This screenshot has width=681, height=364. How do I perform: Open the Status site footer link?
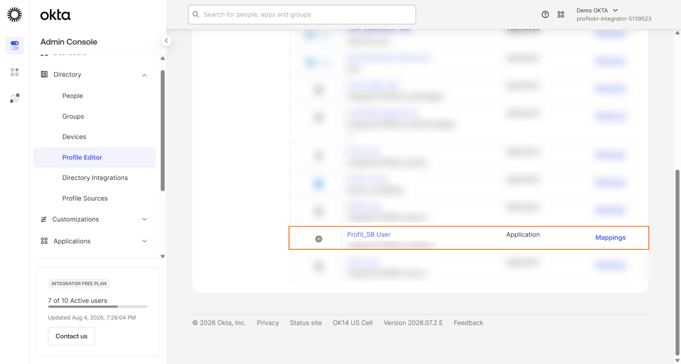pyautogui.click(x=306, y=323)
